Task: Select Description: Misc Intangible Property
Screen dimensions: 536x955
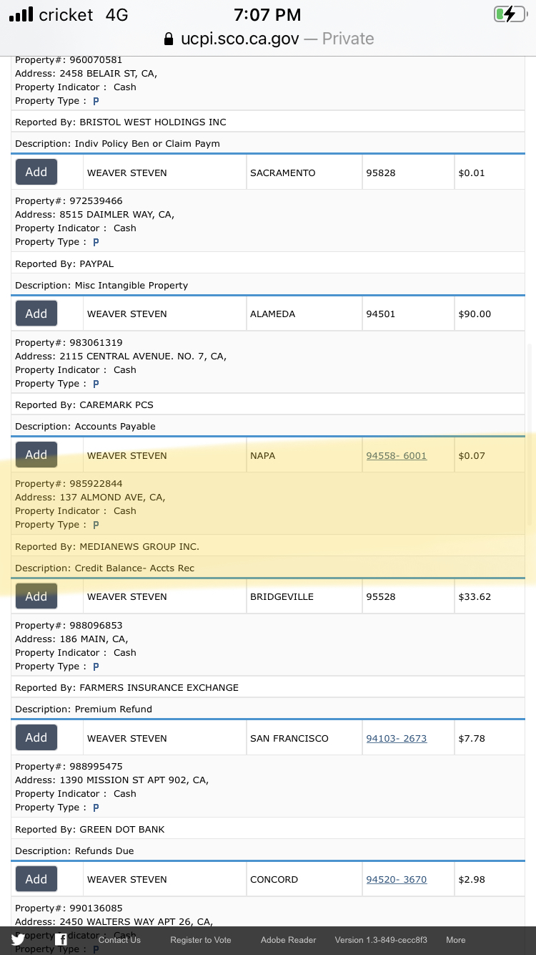Action: pos(101,286)
